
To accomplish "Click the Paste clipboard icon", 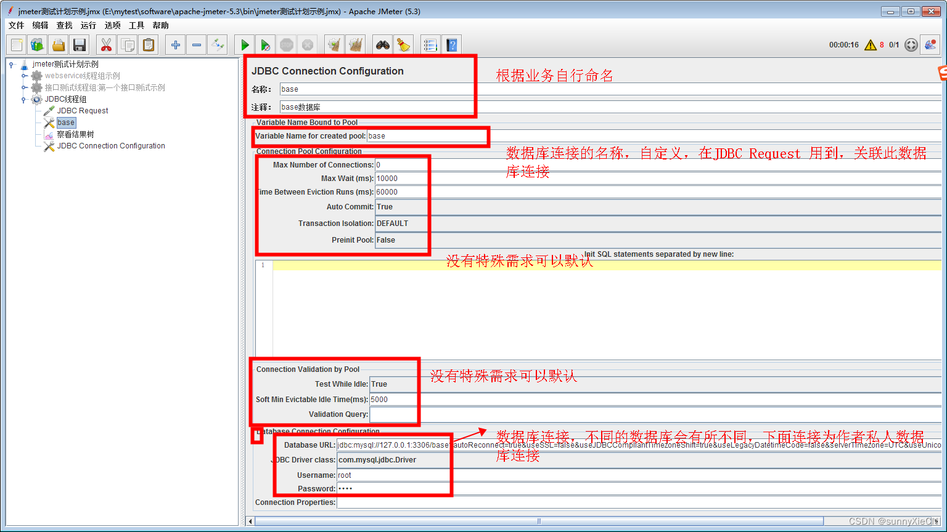I will tap(149, 45).
